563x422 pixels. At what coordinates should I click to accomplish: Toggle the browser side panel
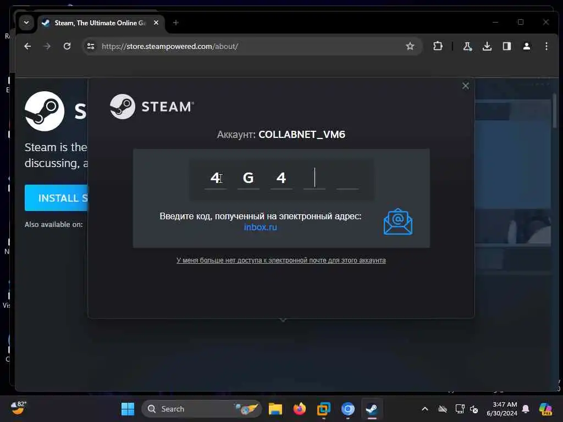[x=506, y=46]
